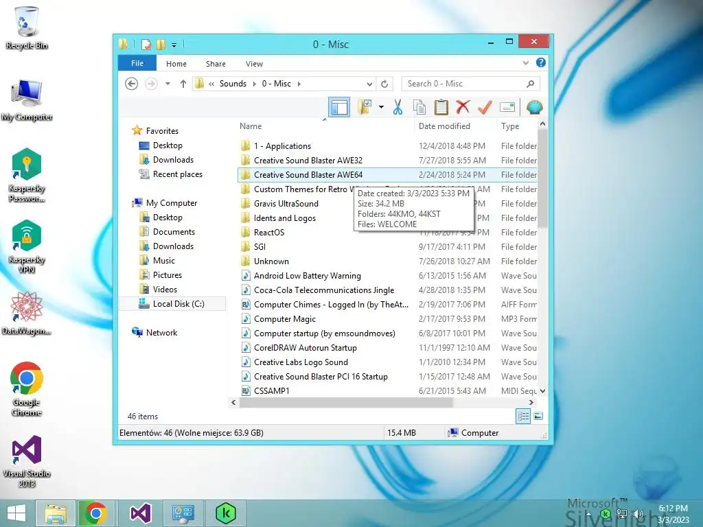Go up one folder level arrow
Screen dimensions: 703x527
pos(183,84)
